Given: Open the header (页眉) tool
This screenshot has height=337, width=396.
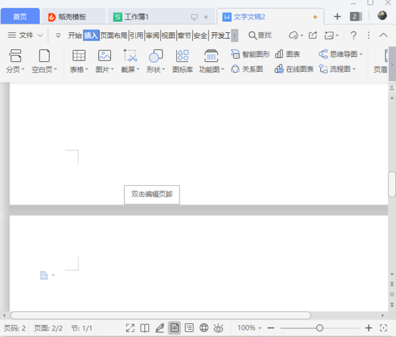Looking at the screenshot, I should (x=380, y=61).
